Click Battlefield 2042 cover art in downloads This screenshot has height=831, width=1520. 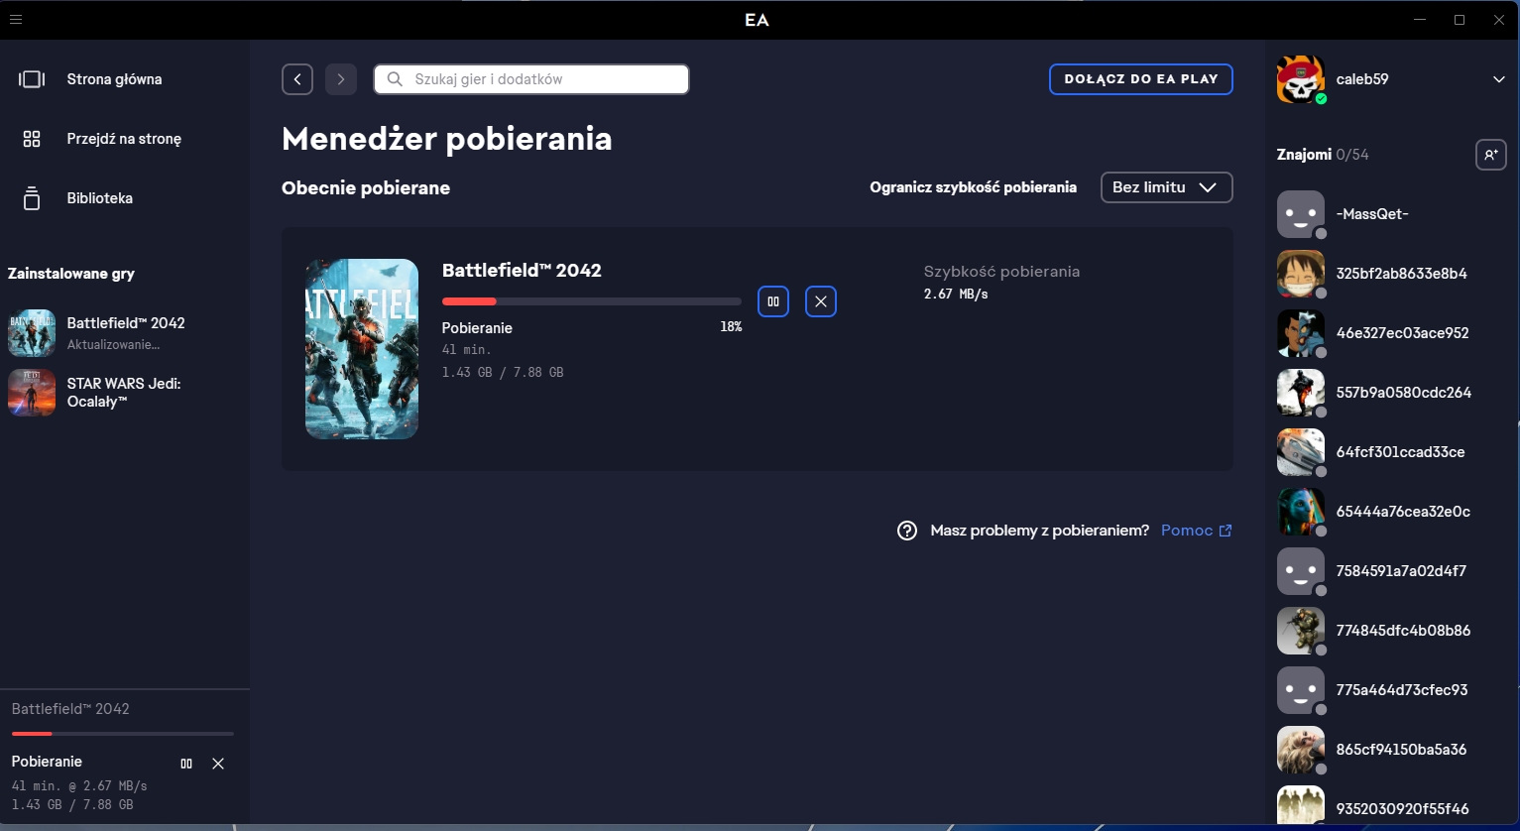(x=362, y=349)
